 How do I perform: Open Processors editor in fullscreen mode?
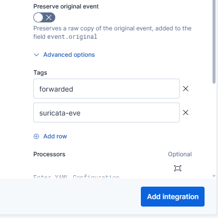tap(178, 168)
